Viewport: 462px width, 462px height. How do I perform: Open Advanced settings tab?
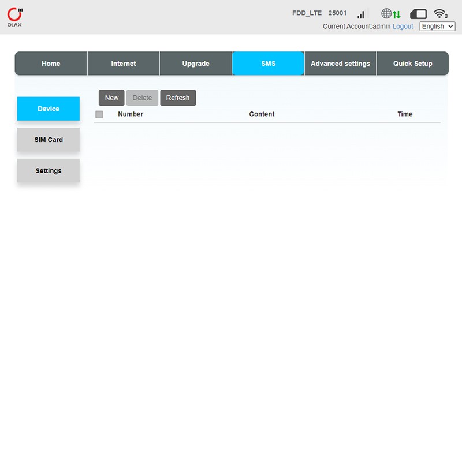pos(340,64)
